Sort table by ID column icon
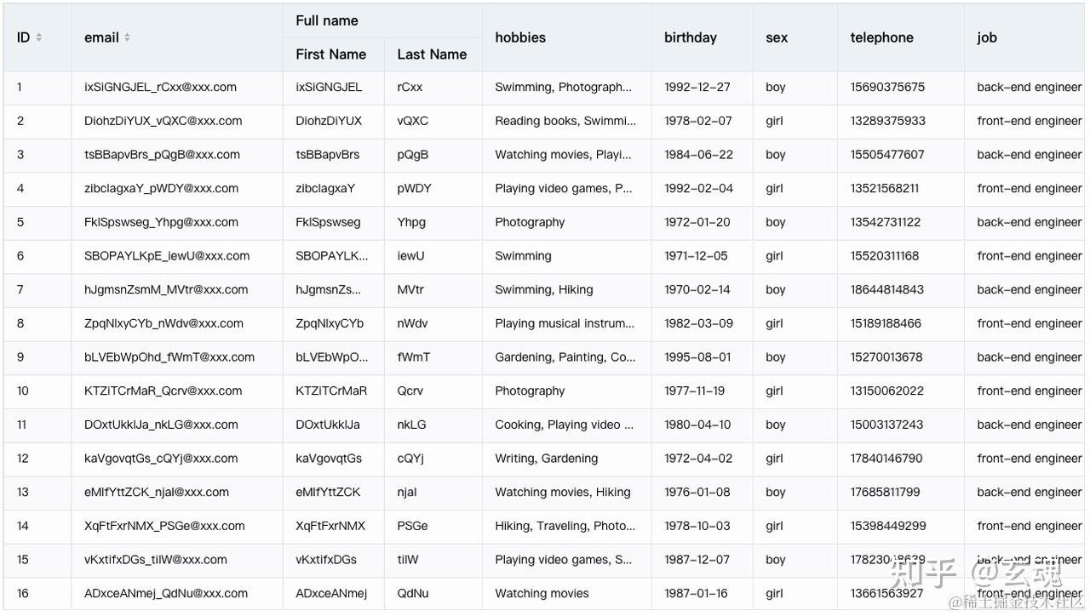The height and width of the screenshot is (616, 1090). [x=39, y=37]
